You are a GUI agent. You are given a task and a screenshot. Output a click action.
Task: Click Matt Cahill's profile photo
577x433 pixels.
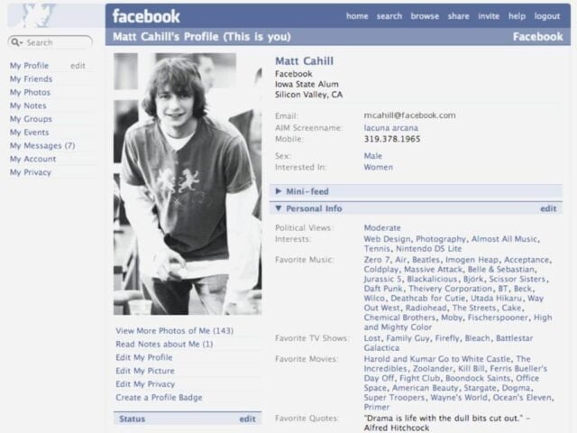coord(188,184)
